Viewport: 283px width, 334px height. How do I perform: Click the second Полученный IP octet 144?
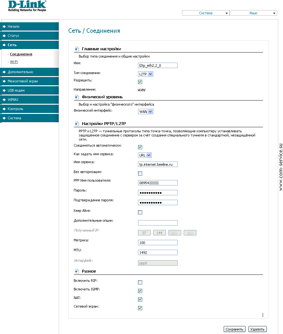coord(159,233)
